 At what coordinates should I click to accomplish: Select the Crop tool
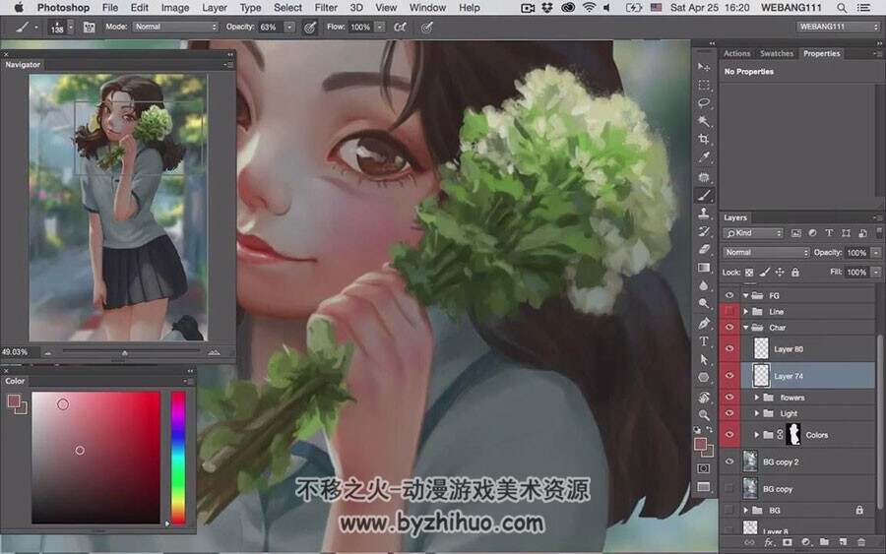click(x=704, y=139)
